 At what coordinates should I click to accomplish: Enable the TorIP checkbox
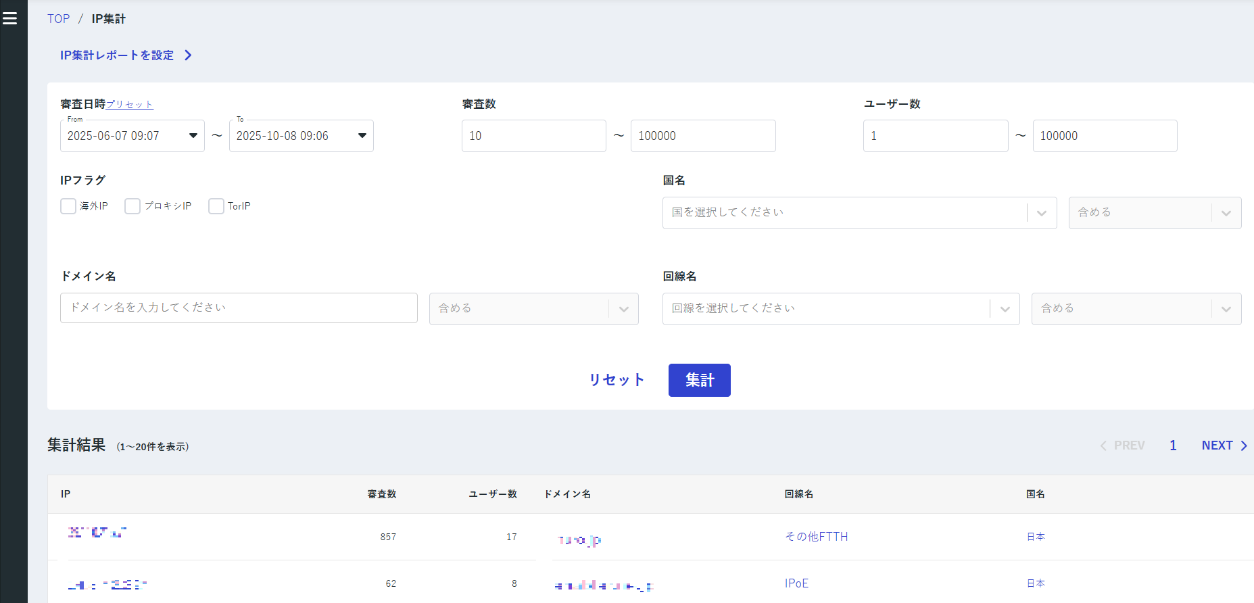(x=216, y=206)
